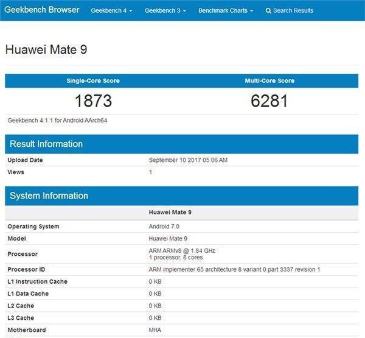Screen dimensions: 365x338
Task: Select the L1 Instruction Cache 0 KB value
Action: [155, 281]
